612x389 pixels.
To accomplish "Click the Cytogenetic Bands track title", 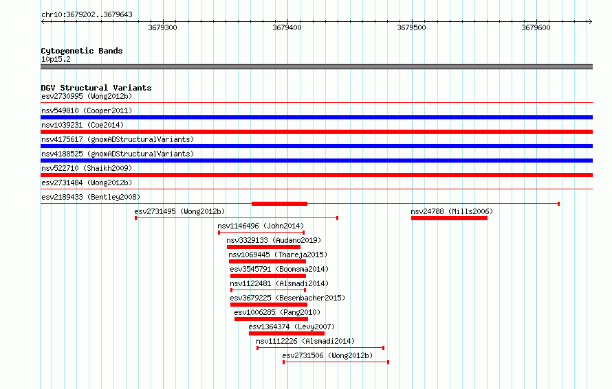I will point(82,51).
